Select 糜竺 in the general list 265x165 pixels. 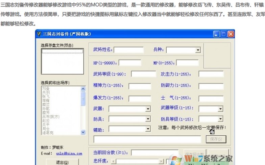[46, 104]
